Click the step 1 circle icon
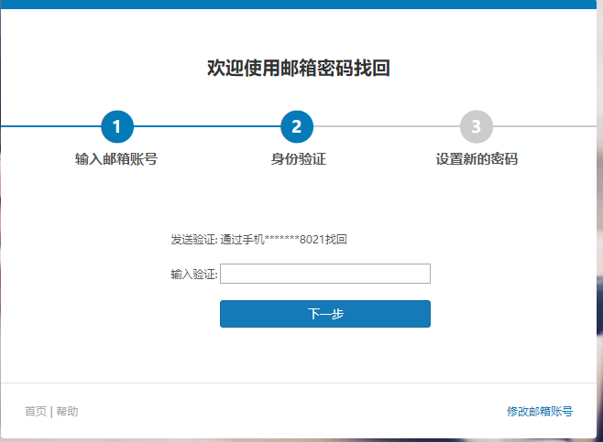Viewport: 603px width, 442px height. [x=116, y=126]
